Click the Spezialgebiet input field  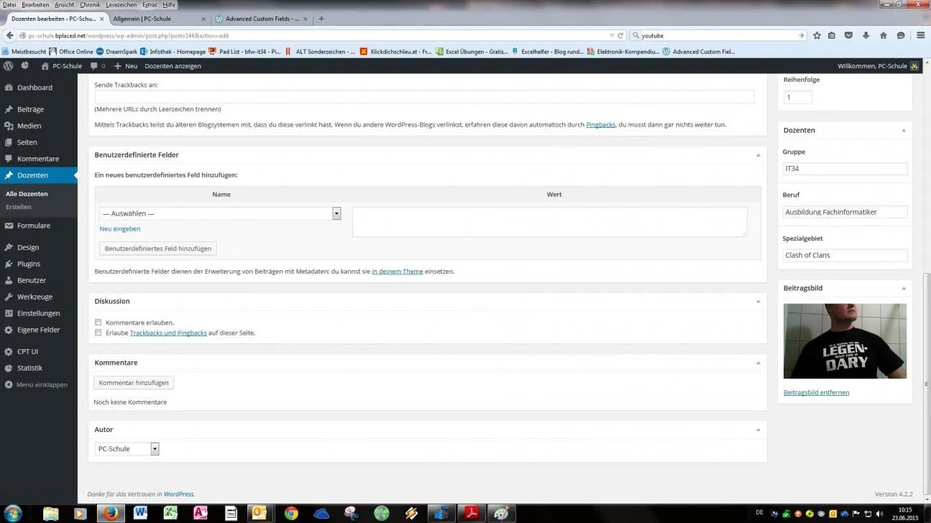tap(845, 255)
